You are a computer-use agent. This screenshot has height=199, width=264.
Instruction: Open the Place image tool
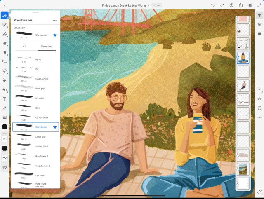click(5, 117)
